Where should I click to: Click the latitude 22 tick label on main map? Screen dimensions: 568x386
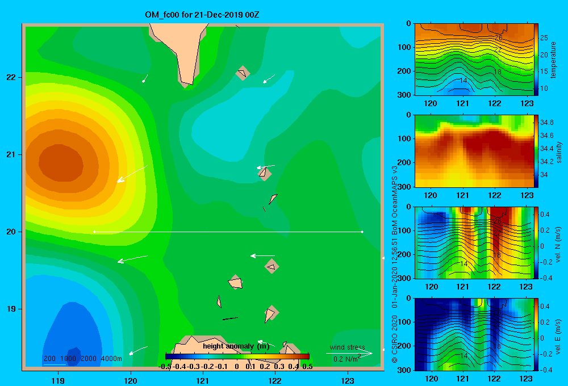(x=11, y=78)
